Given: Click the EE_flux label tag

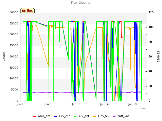Looking at the screenshot, I should click(27, 10).
